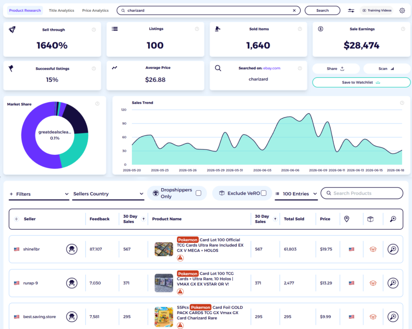Sort by seller 30 Day Sales arrow

pyautogui.click(x=144, y=219)
